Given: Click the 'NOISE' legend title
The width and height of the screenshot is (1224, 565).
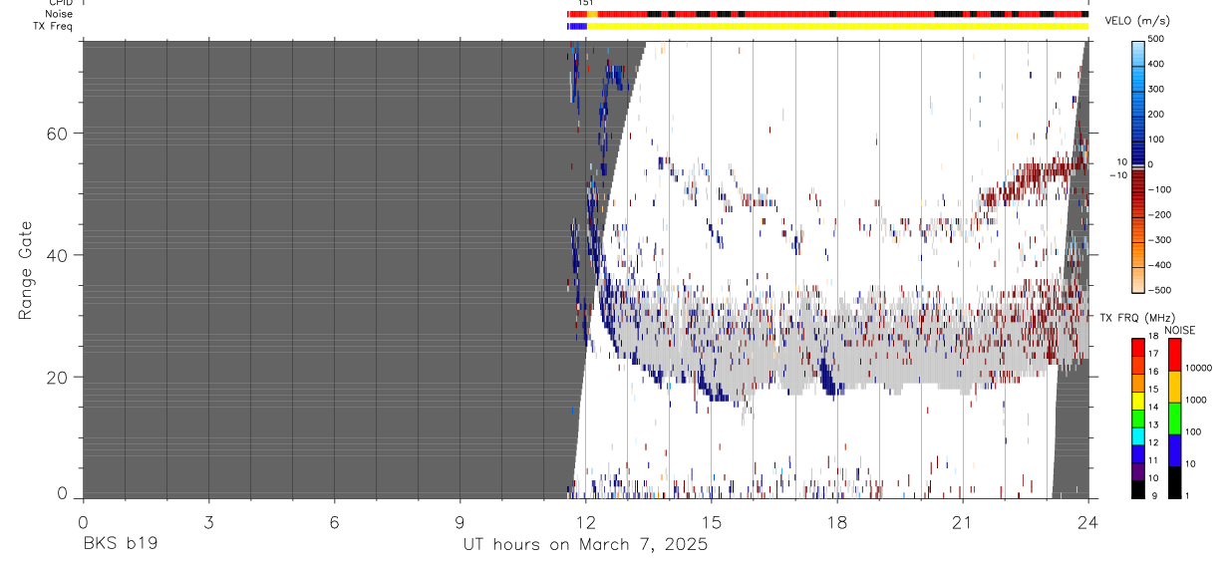Looking at the screenshot, I should point(1180,330).
